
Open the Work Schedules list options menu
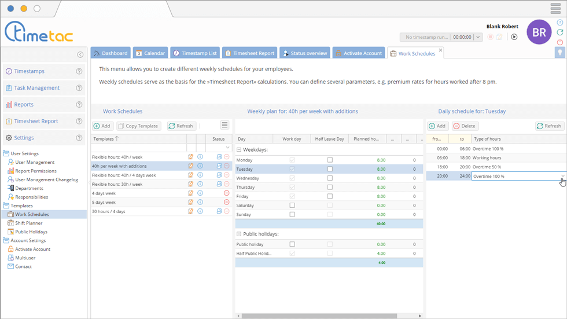point(224,126)
